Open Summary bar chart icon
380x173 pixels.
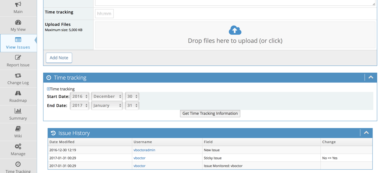(x=18, y=111)
